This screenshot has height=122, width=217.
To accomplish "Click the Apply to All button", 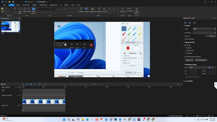I will click(189, 60).
